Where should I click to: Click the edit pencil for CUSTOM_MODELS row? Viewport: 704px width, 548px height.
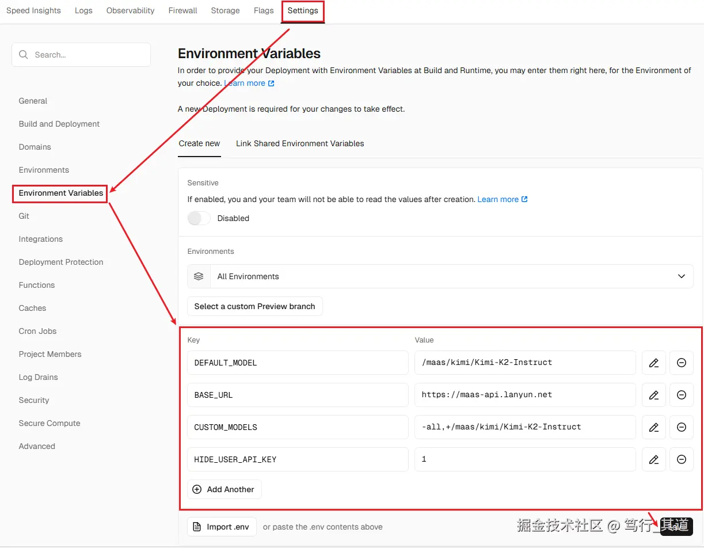click(653, 427)
